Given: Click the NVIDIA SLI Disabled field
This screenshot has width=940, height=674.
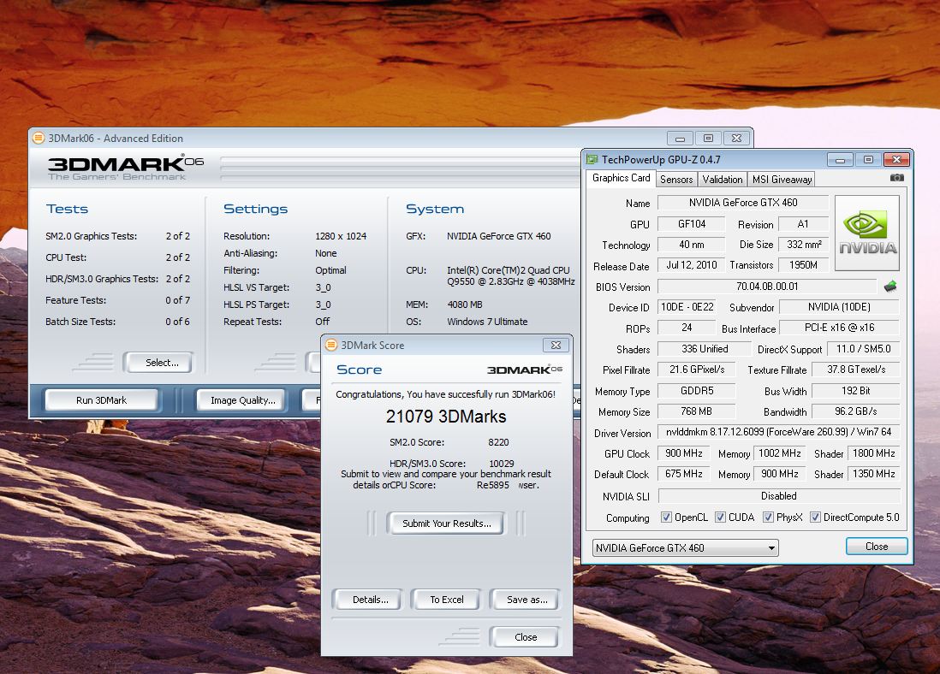Looking at the screenshot, I should point(779,496).
